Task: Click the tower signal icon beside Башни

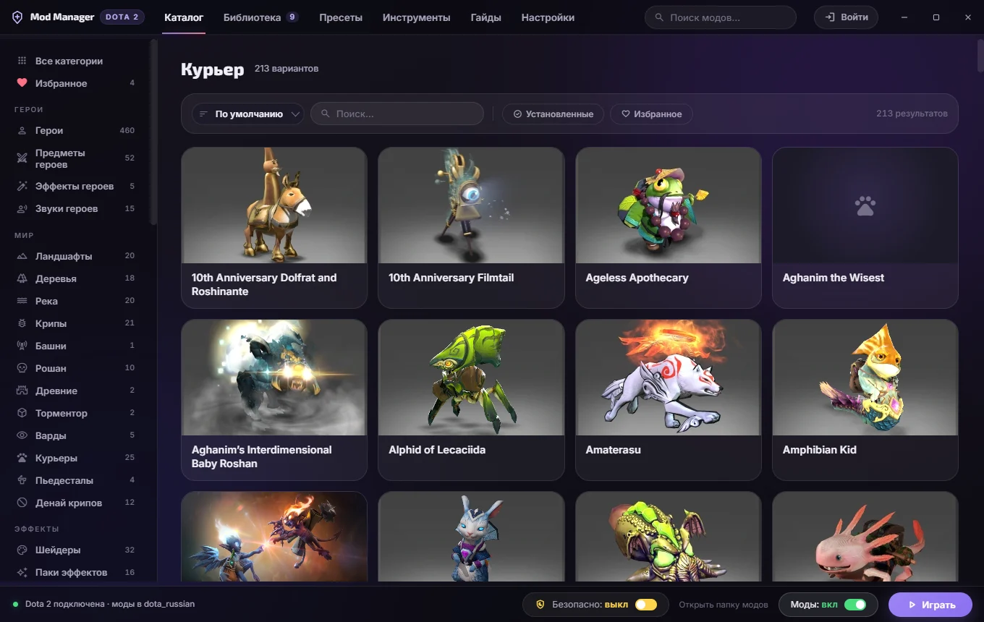Action: point(22,346)
